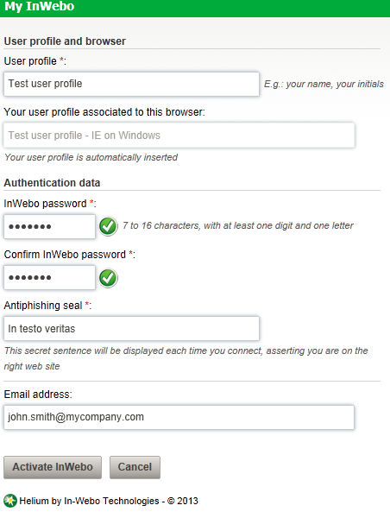
Task: Focus the User profile text field
Action: [x=131, y=84]
